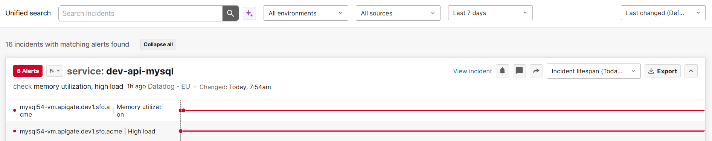Image resolution: width=712 pixels, height=141 pixels.
Task: Focus the Search incidents input field
Action: 140,13
